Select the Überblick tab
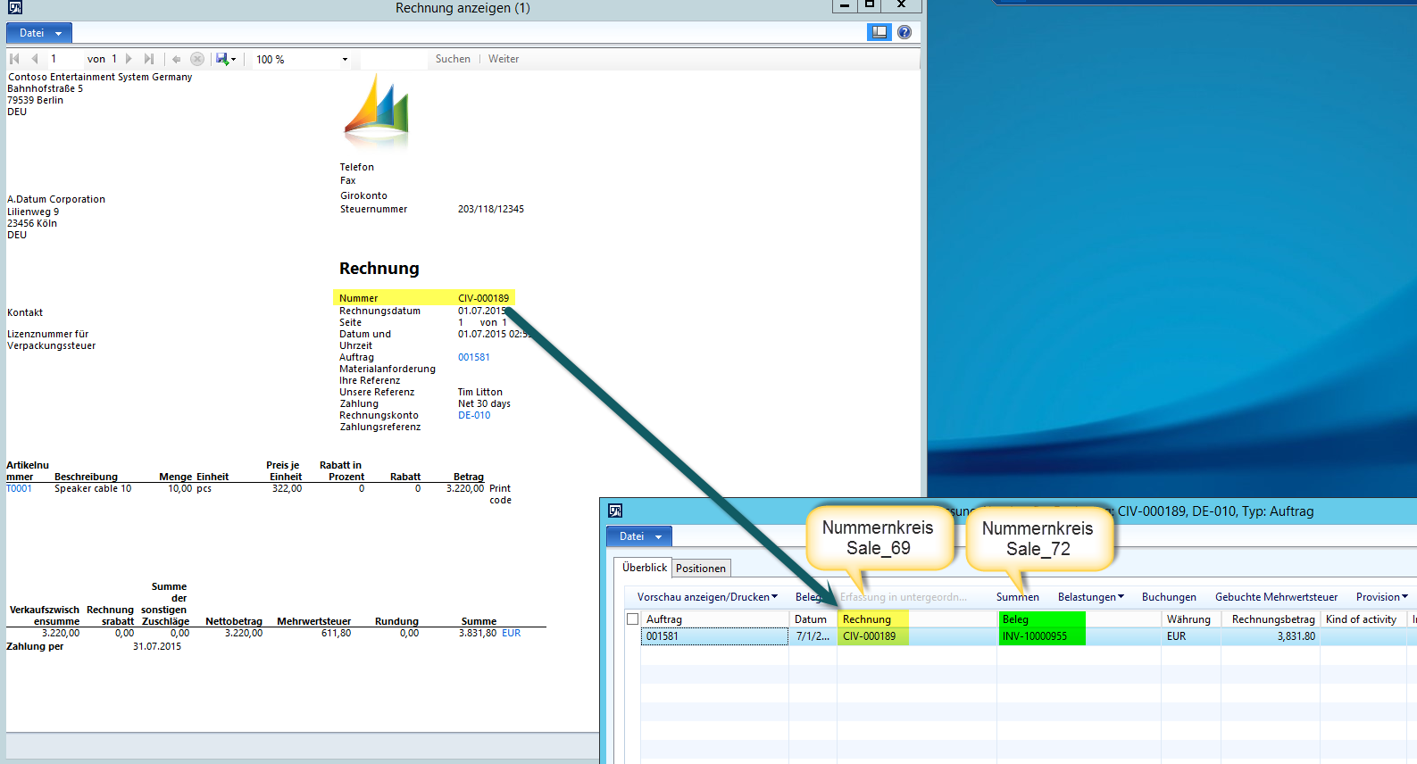The width and height of the screenshot is (1417, 764). coord(644,568)
